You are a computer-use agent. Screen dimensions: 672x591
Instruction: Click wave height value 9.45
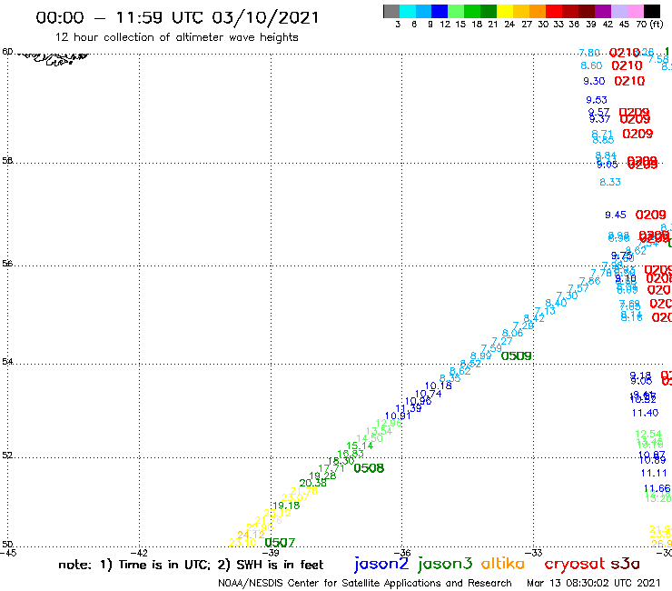(x=616, y=215)
